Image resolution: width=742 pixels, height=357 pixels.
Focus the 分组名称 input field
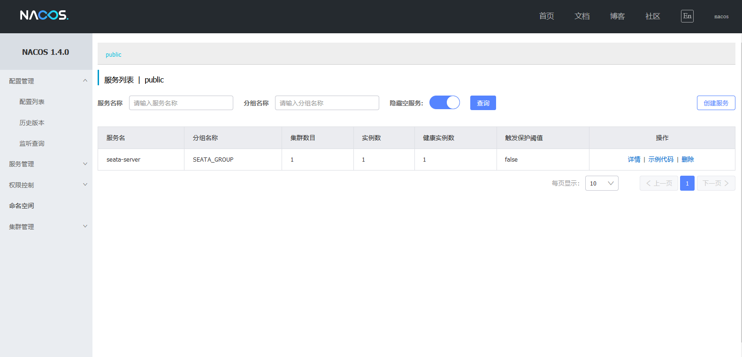pyautogui.click(x=327, y=103)
